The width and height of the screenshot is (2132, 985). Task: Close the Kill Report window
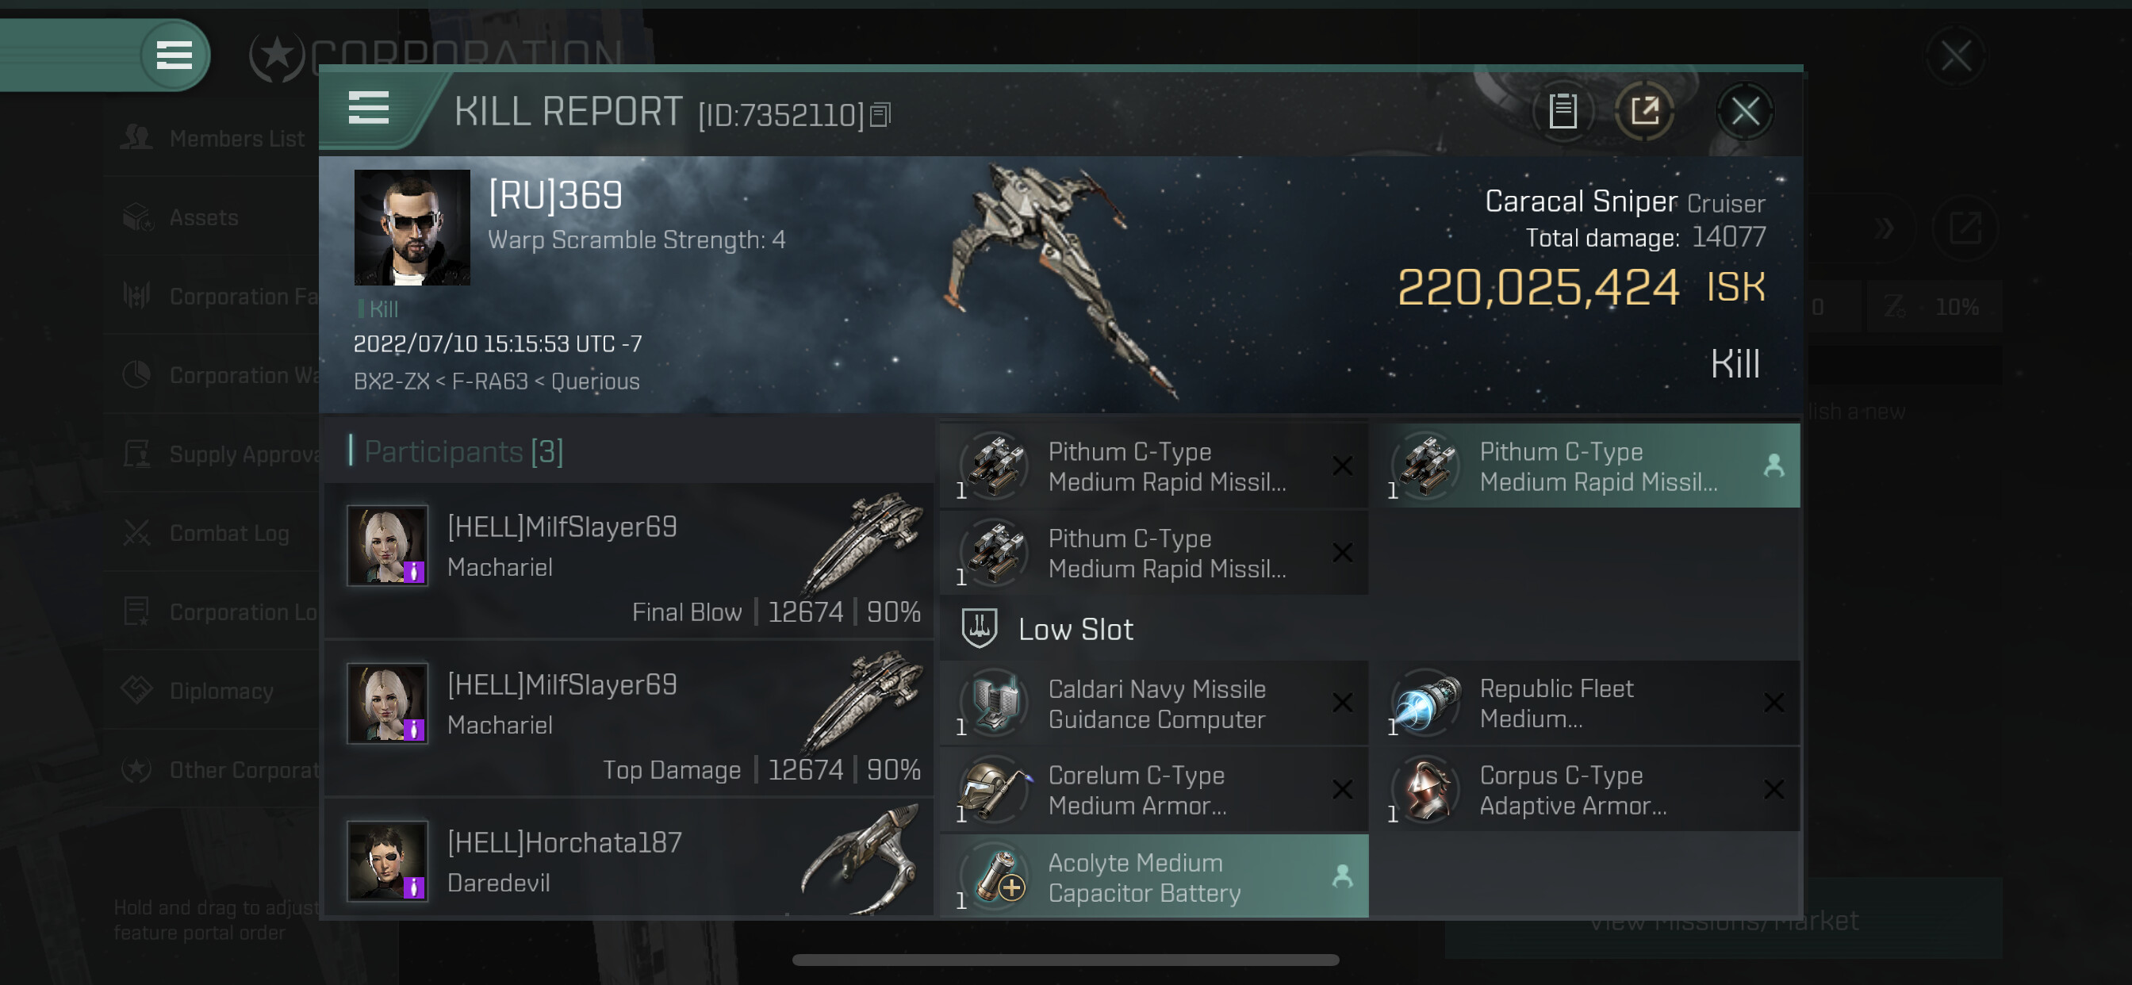coord(1745,111)
